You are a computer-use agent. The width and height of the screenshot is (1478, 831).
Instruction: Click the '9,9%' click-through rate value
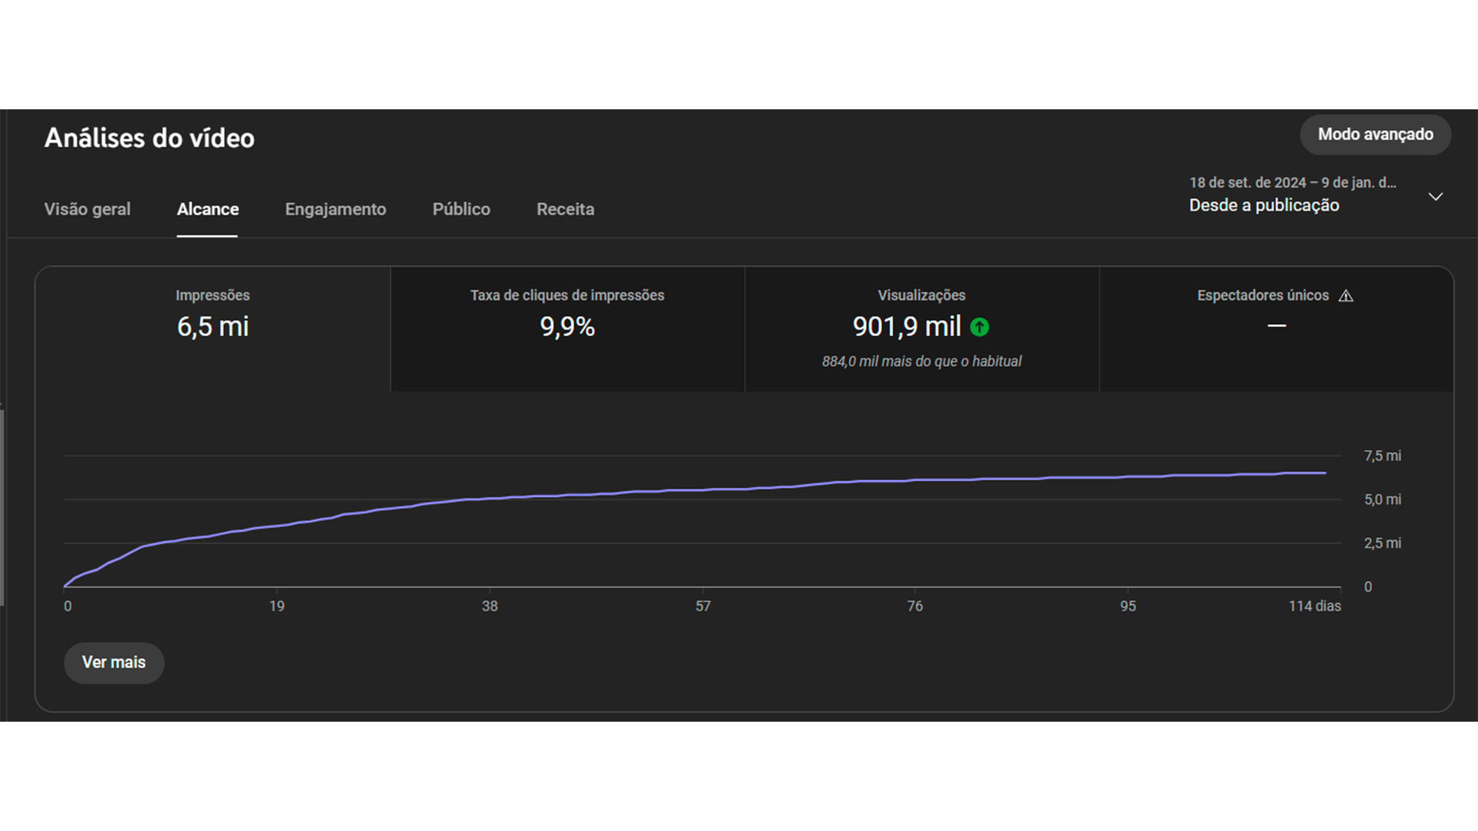click(567, 327)
